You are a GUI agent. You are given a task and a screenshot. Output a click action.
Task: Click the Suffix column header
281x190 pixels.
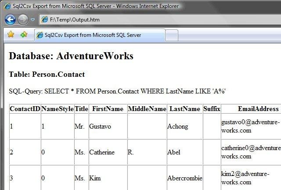(212, 109)
